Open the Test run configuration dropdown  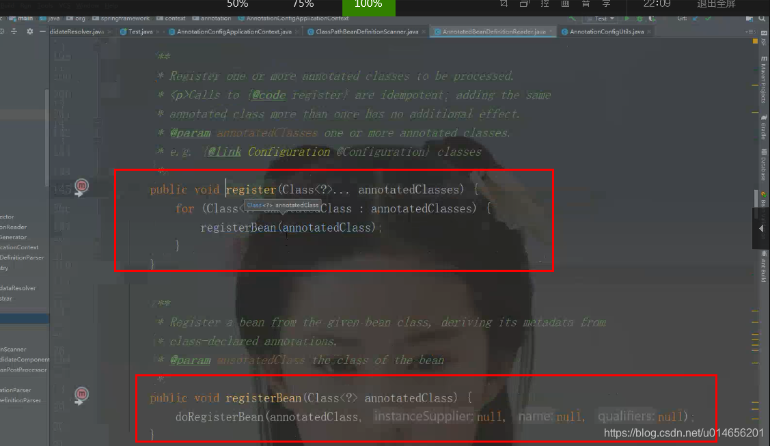(x=601, y=18)
